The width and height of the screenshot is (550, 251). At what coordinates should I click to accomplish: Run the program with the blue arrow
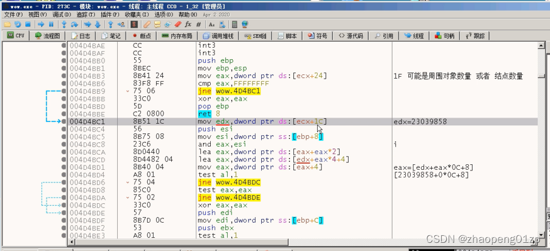41,24
